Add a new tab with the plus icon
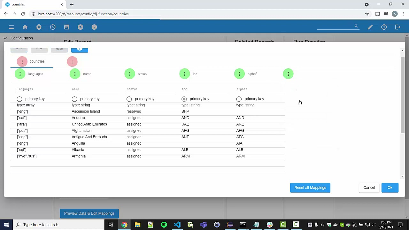 point(72,62)
